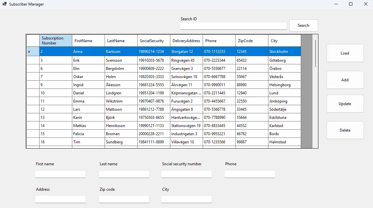Click cell 'Anna' in FirstName column

(x=88, y=52)
